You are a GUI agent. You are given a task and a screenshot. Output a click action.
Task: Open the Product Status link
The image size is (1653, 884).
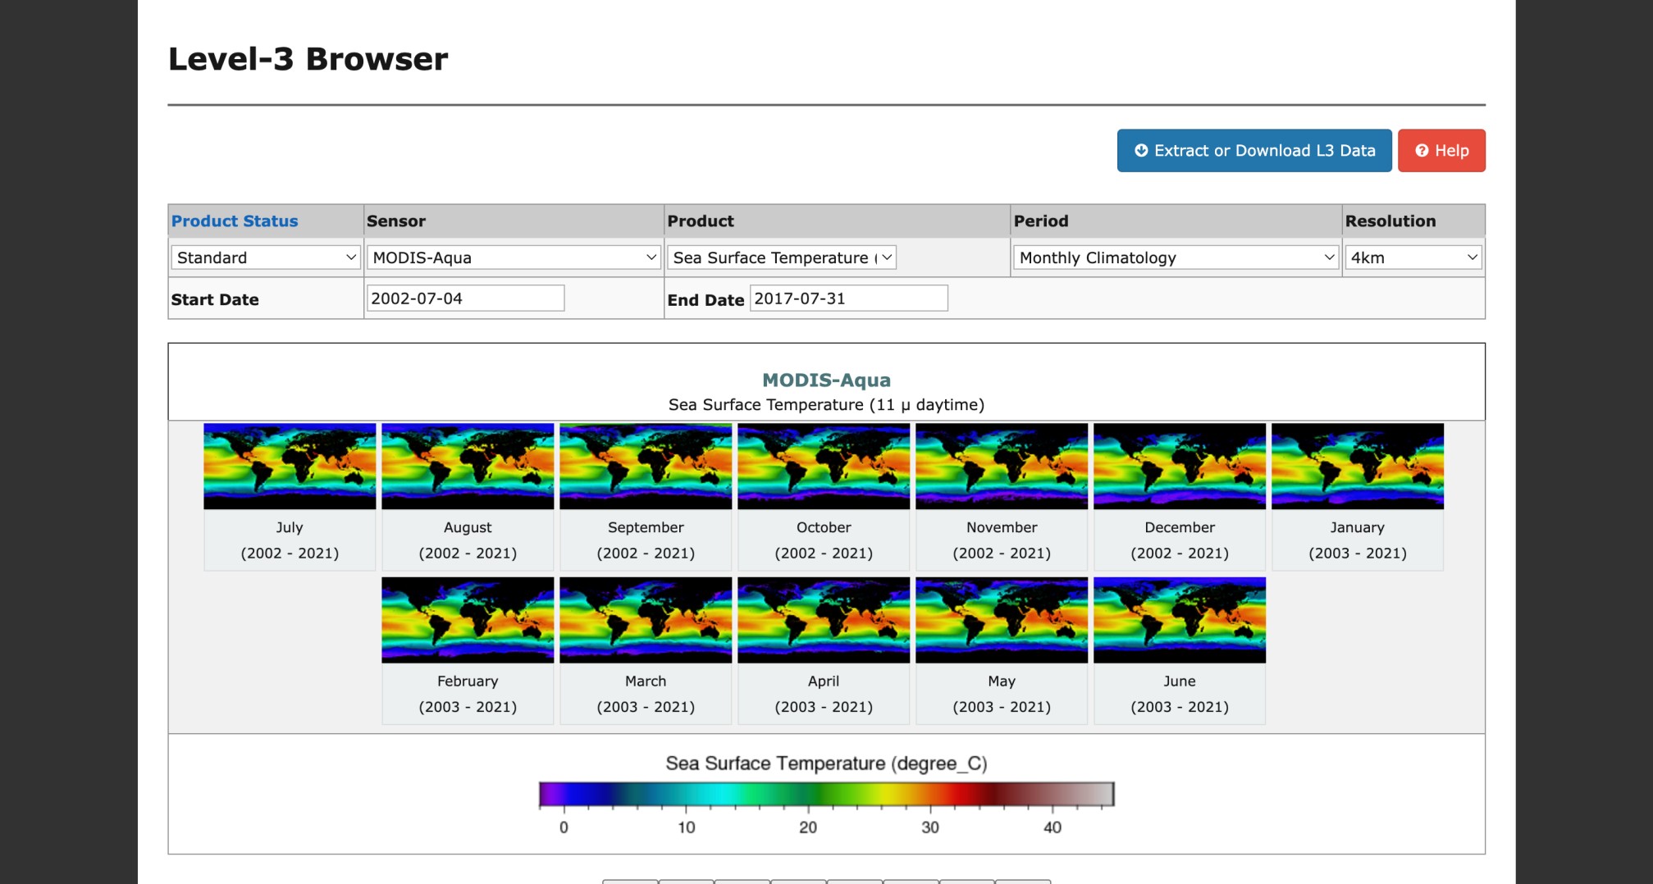(235, 221)
